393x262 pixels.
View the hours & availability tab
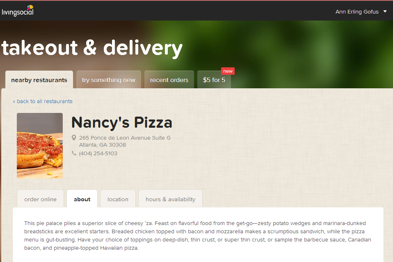pos(170,199)
